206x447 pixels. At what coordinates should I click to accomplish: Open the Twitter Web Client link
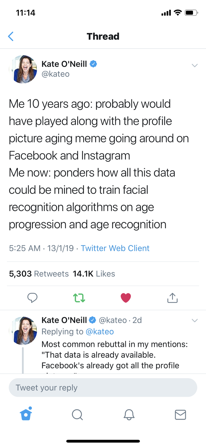point(115,248)
